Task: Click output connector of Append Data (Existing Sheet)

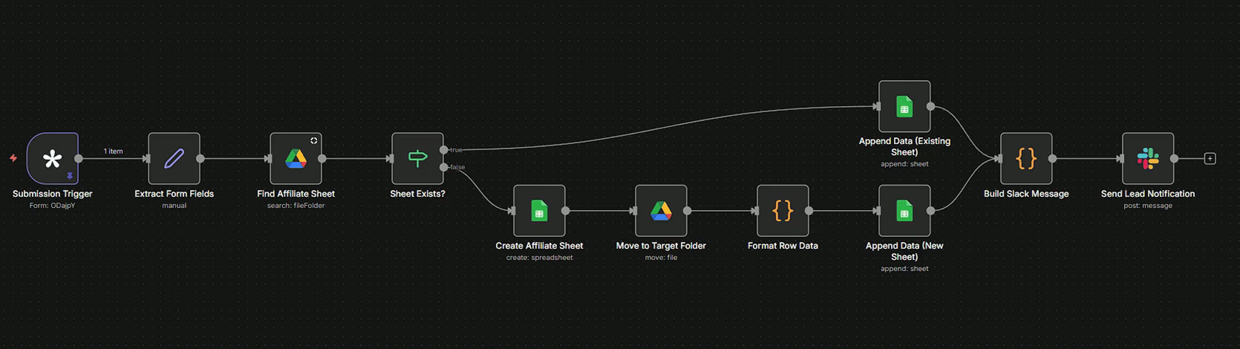Action: point(931,107)
